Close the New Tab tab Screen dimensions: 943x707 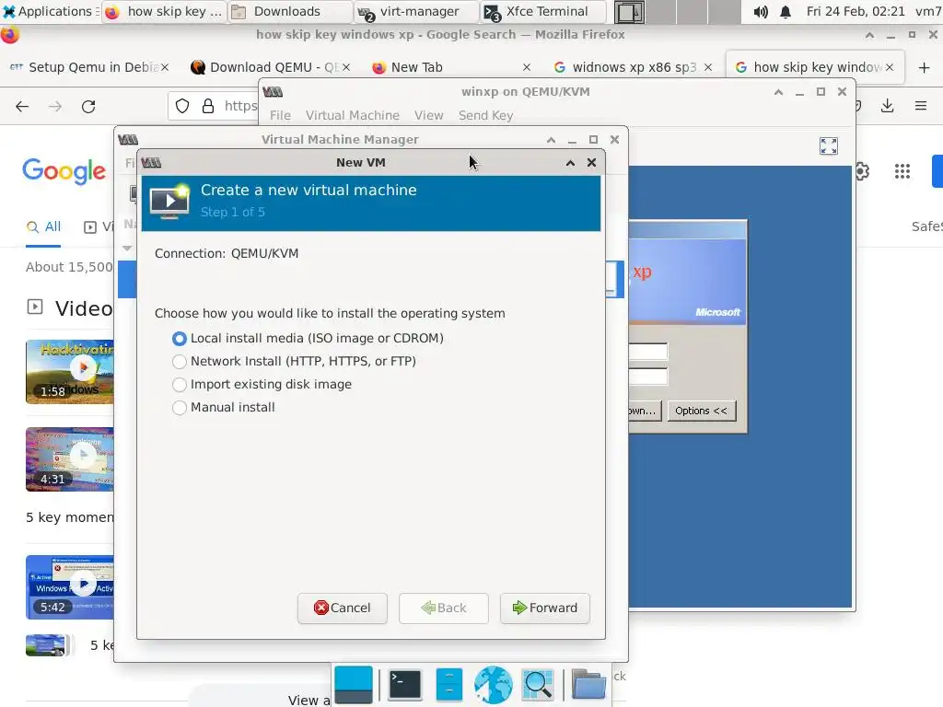pyautogui.click(x=526, y=67)
